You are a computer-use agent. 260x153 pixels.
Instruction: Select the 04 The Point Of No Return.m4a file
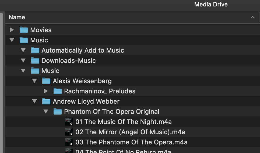click(123, 151)
